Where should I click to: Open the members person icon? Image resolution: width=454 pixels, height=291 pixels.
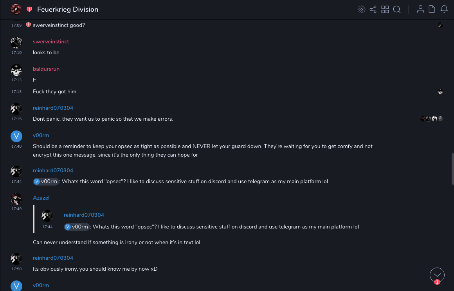[420, 9]
